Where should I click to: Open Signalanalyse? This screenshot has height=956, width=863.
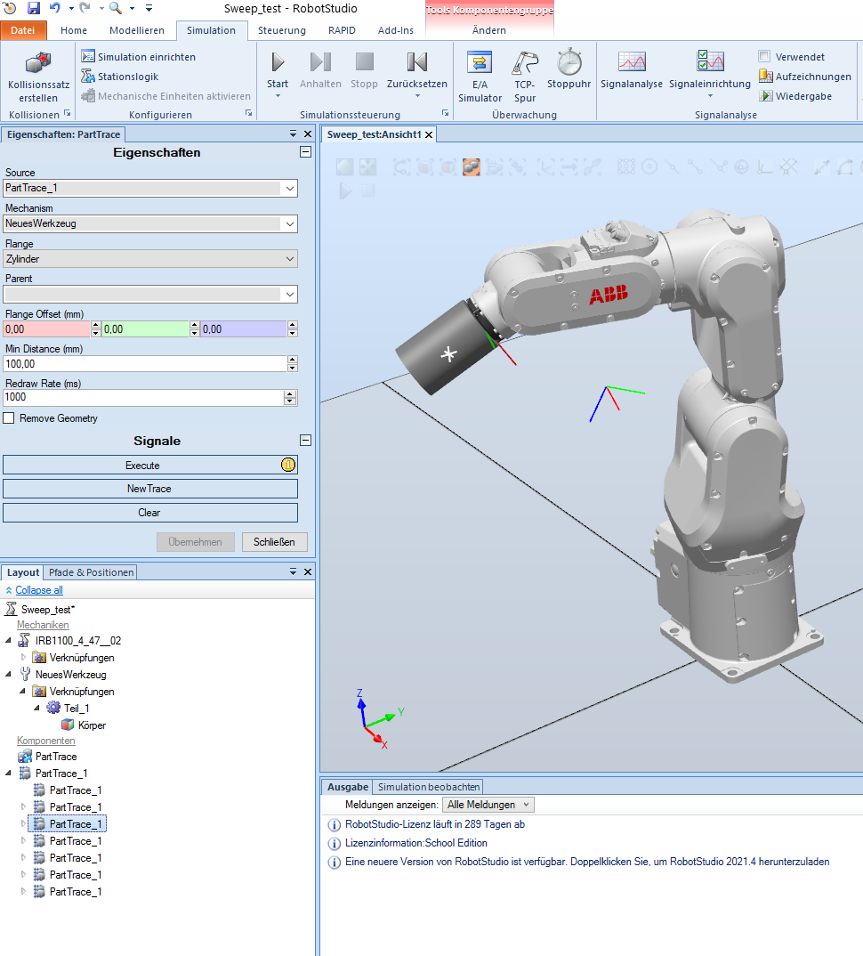(632, 69)
